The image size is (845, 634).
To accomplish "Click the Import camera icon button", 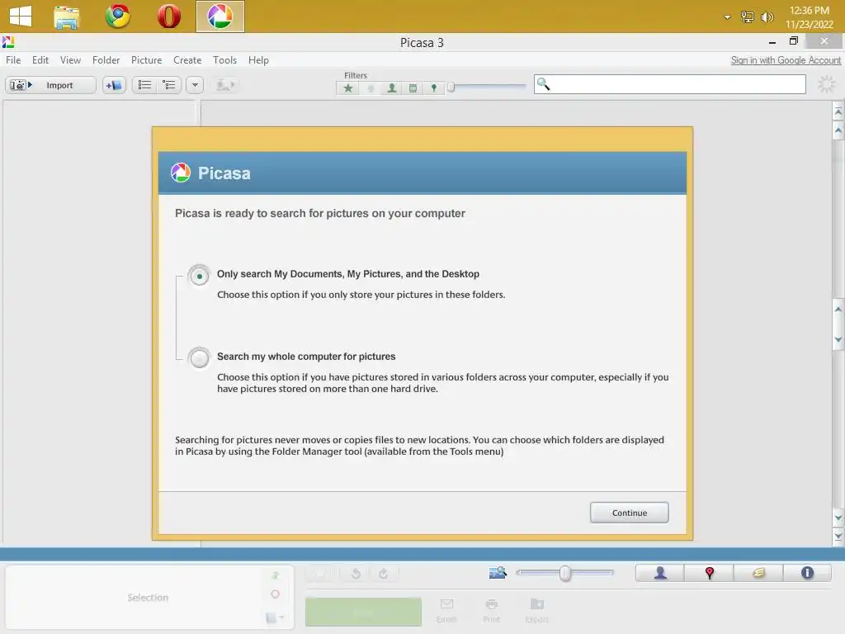I will coord(50,85).
